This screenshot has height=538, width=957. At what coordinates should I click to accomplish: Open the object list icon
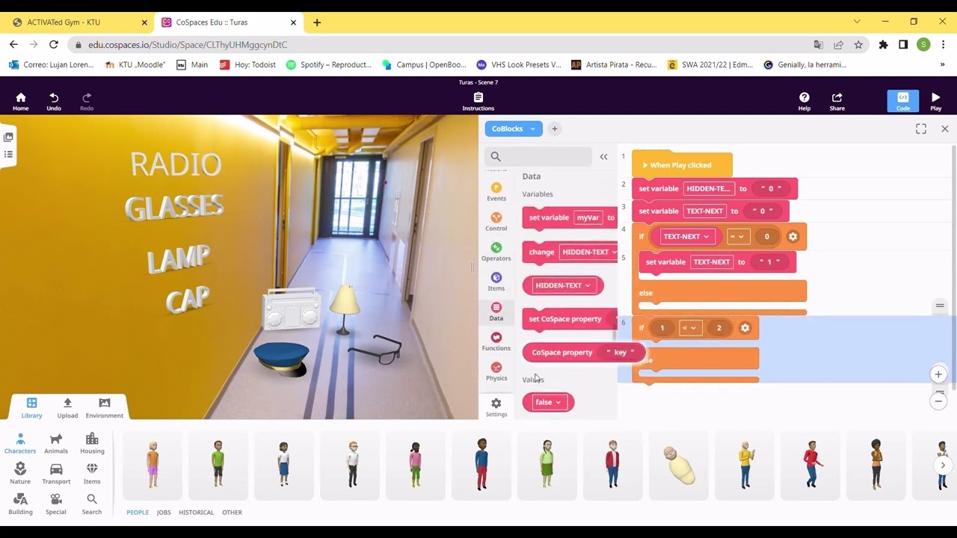(x=8, y=155)
